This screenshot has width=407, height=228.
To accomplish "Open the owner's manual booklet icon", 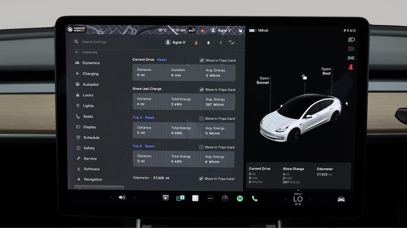I will tap(195, 198).
